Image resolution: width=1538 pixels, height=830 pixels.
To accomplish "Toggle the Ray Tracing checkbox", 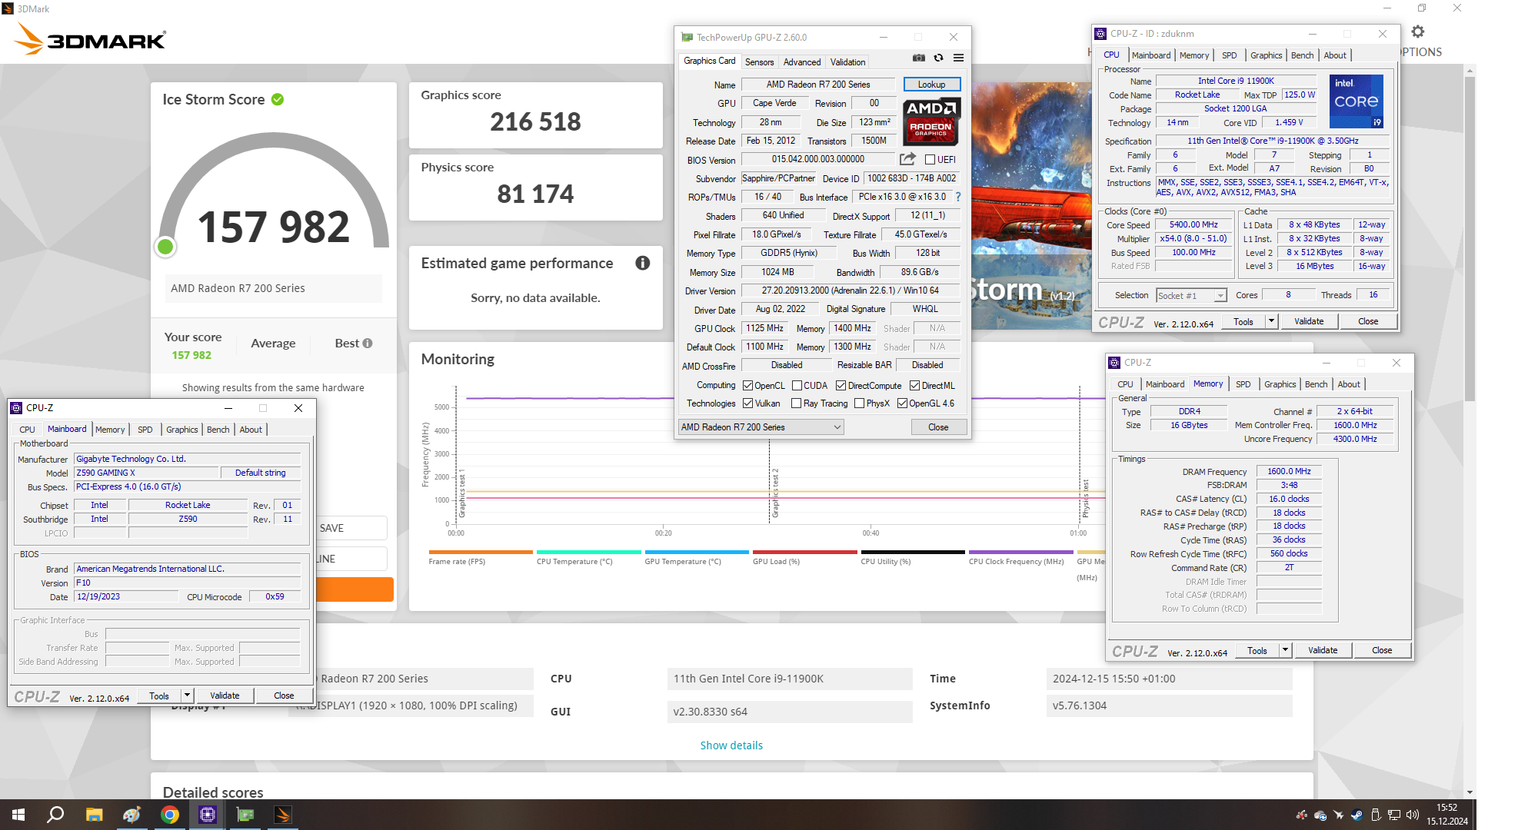I will (x=797, y=403).
